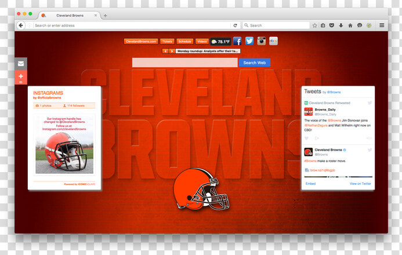Open the Schedule button
This screenshot has height=255, width=402.
pos(185,42)
